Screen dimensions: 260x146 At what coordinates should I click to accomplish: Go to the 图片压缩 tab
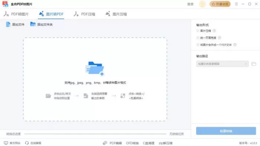(x=116, y=14)
